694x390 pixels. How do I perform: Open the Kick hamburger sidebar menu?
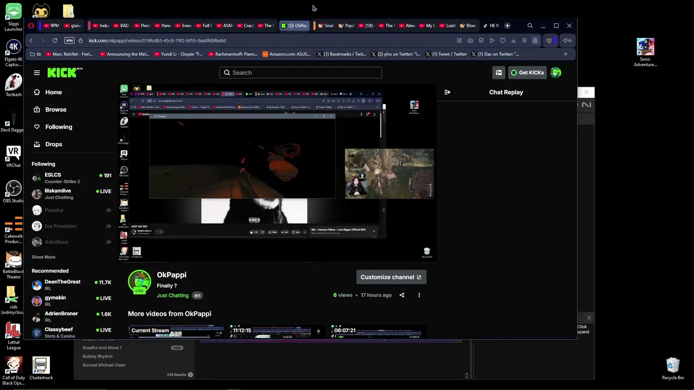tap(37, 73)
